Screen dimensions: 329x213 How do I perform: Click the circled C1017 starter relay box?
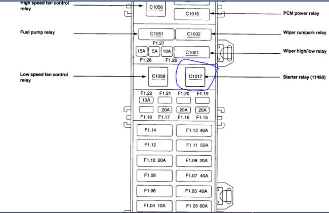(195, 77)
